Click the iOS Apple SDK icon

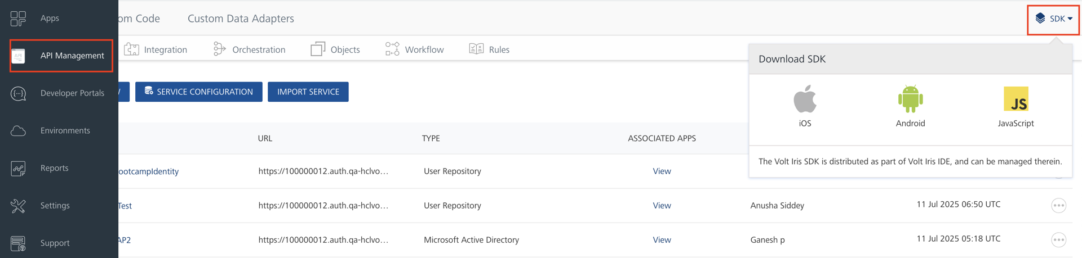[x=805, y=100]
